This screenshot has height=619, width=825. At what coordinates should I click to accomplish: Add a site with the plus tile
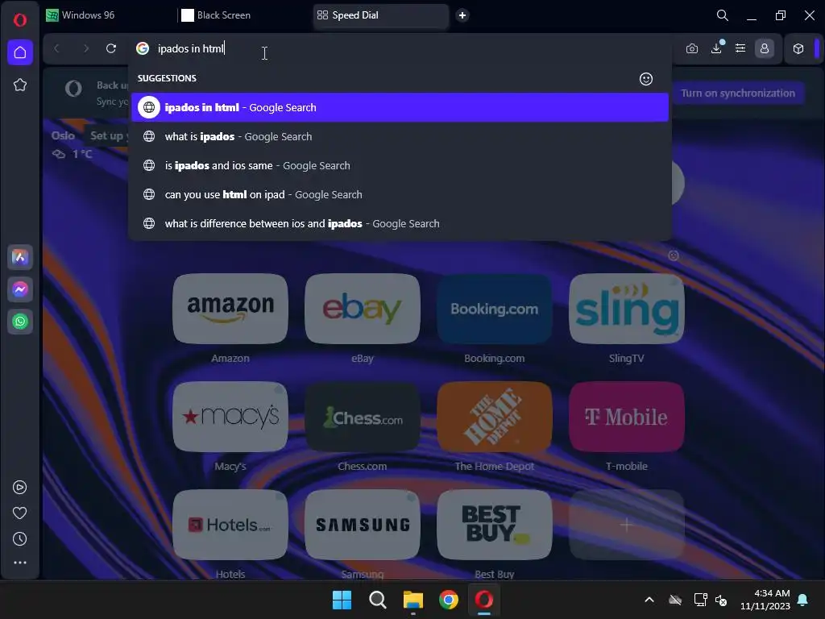(627, 524)
